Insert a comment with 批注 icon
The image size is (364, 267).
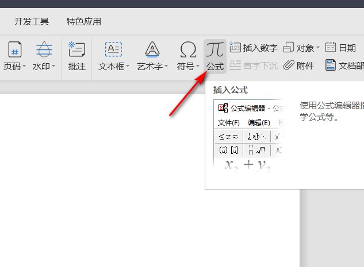click(77, 49)
